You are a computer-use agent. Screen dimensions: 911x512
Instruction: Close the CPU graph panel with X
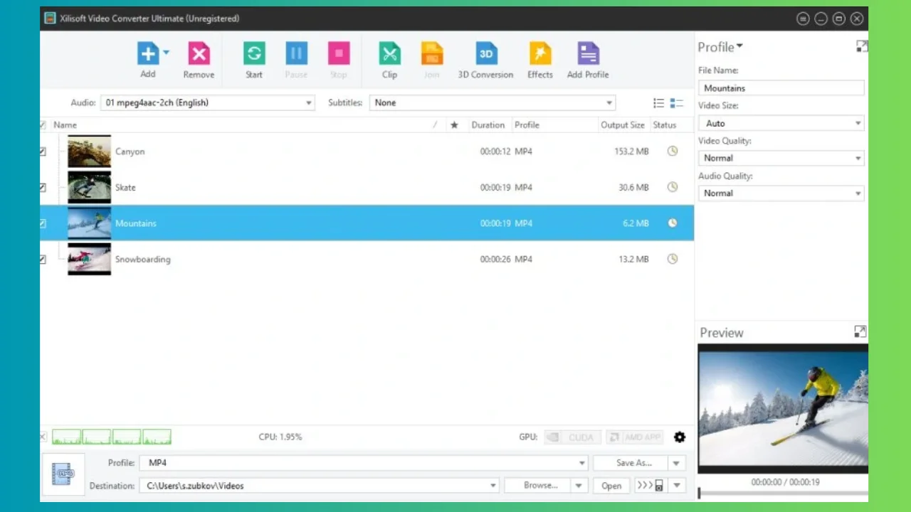pyautogui.click(x=43, y=437)
